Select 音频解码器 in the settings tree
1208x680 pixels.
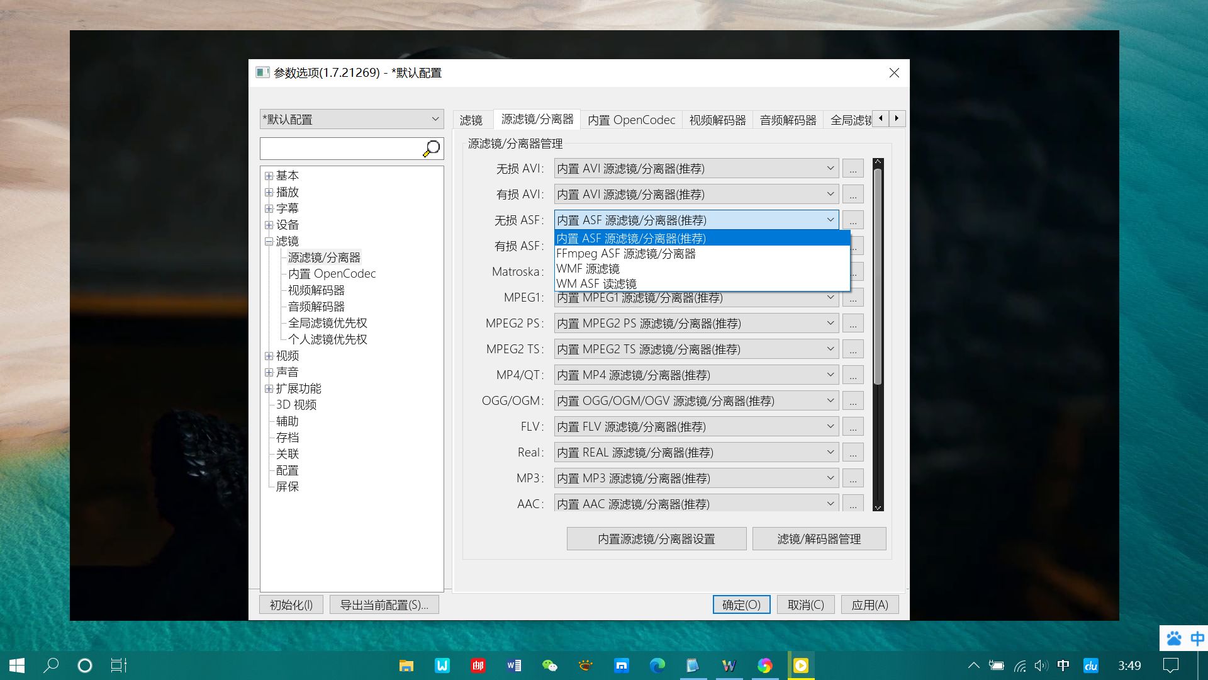coord(316,307)
